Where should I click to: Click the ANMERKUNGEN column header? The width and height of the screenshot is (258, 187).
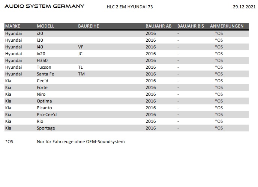[226, 26]
